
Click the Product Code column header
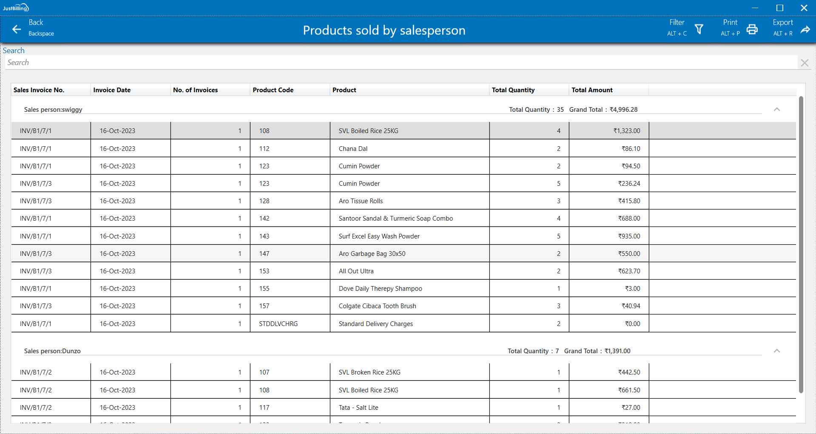point(273,90)
